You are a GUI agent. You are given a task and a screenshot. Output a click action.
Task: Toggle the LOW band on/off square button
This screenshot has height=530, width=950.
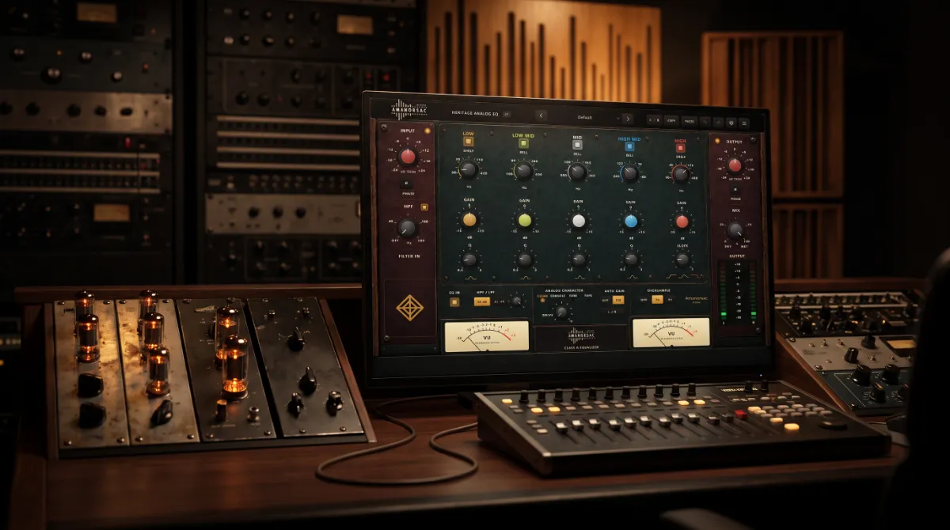point(469,142)
